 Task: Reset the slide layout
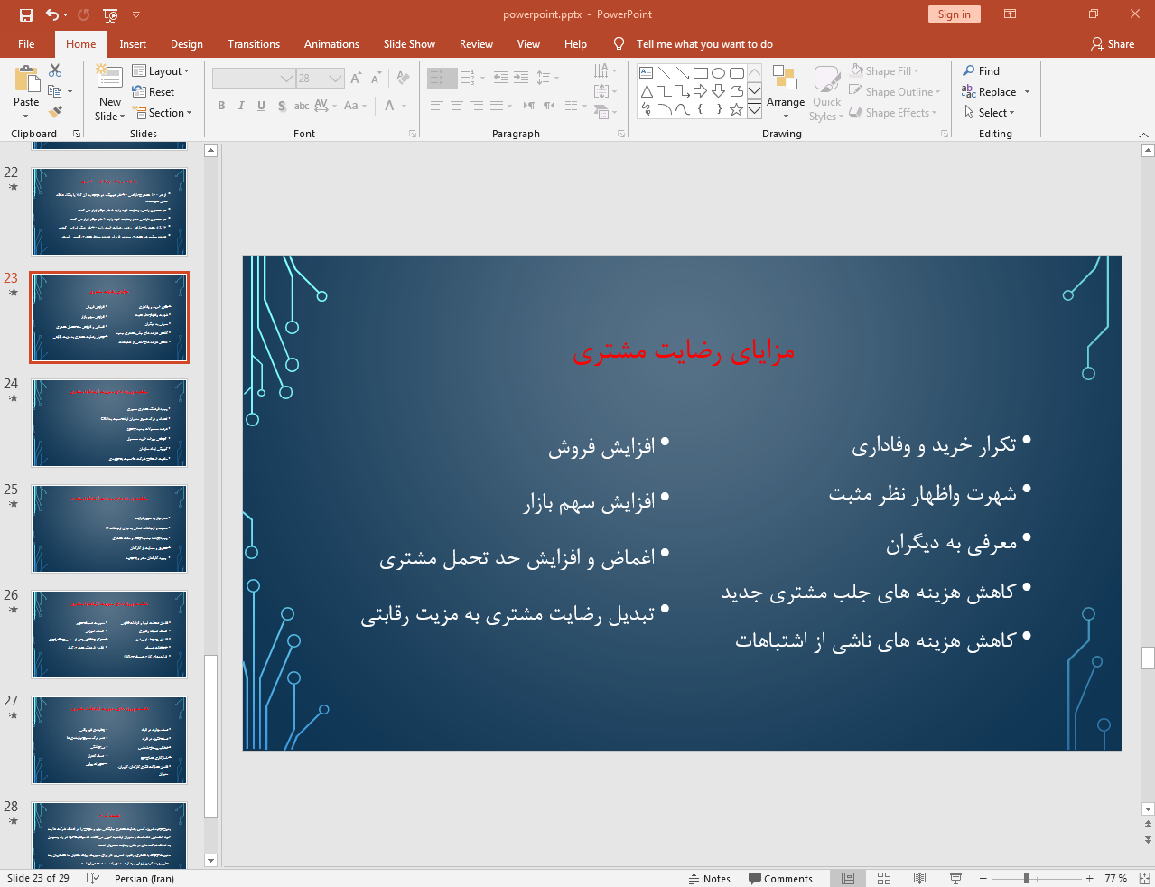pyautogui.click(x=154, y=92)
